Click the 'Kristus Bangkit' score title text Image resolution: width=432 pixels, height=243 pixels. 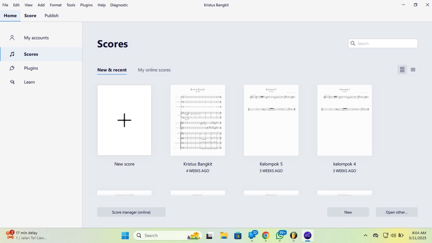click(x=198, y=164)
